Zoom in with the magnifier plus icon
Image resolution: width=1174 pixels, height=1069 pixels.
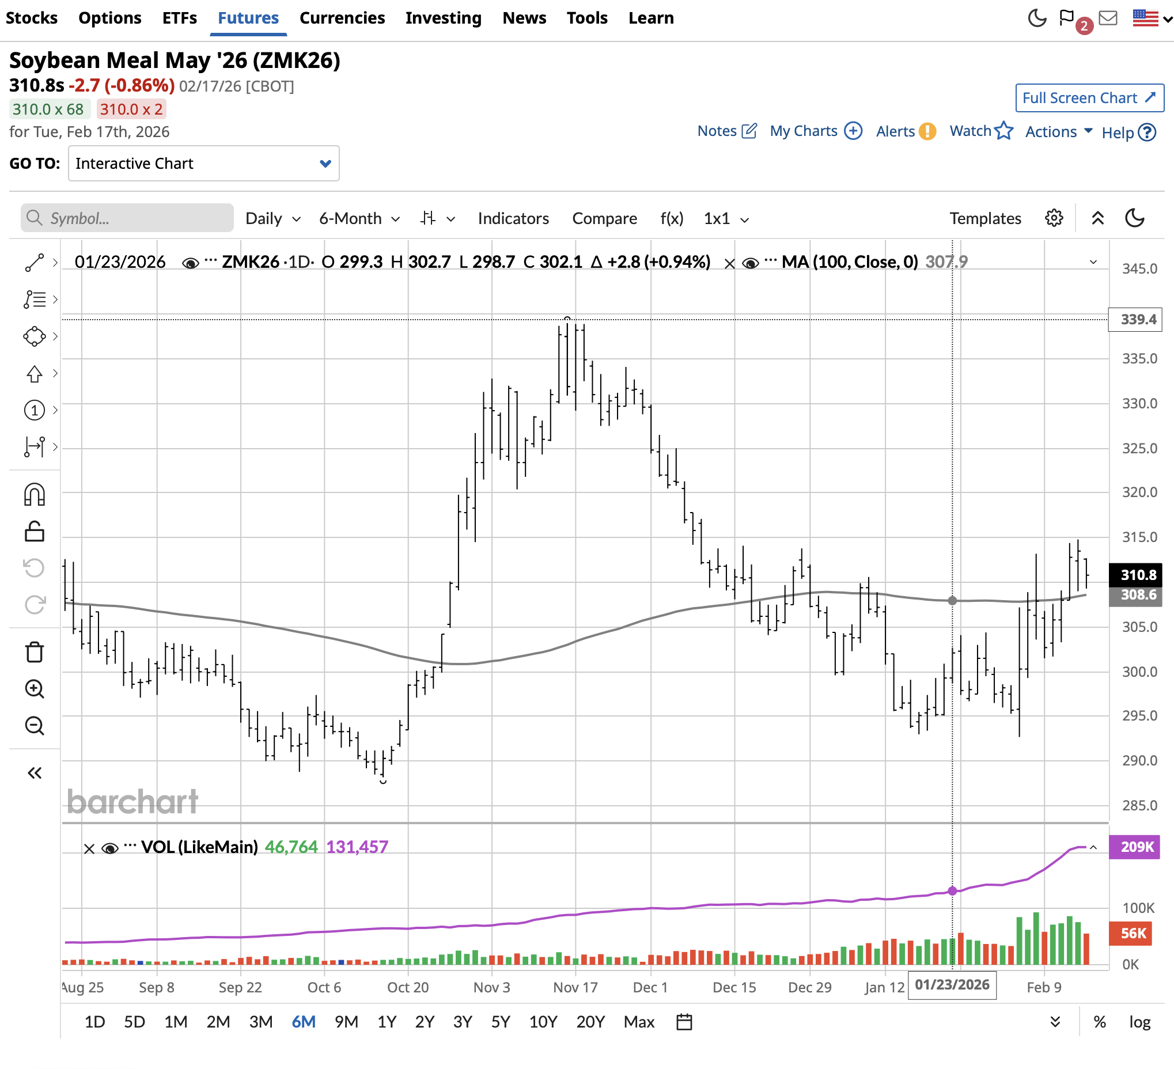[x=35, y=689]
